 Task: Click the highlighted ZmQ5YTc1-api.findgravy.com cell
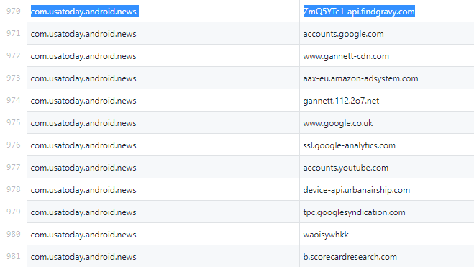[387, 12]
